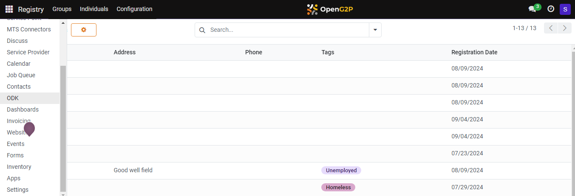Click the sidebar scroll down arrow
Viewport: 575px width, 196px height.
63,194
